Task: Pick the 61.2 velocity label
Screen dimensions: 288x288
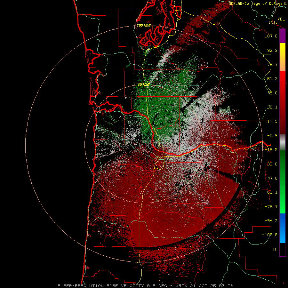Action: point(272,79)
